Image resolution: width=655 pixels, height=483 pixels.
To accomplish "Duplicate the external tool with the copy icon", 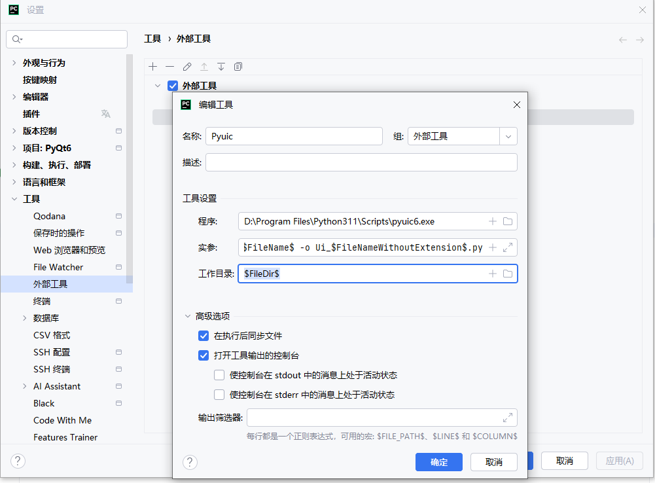I will pyautogui.click(x=239, y=66).
